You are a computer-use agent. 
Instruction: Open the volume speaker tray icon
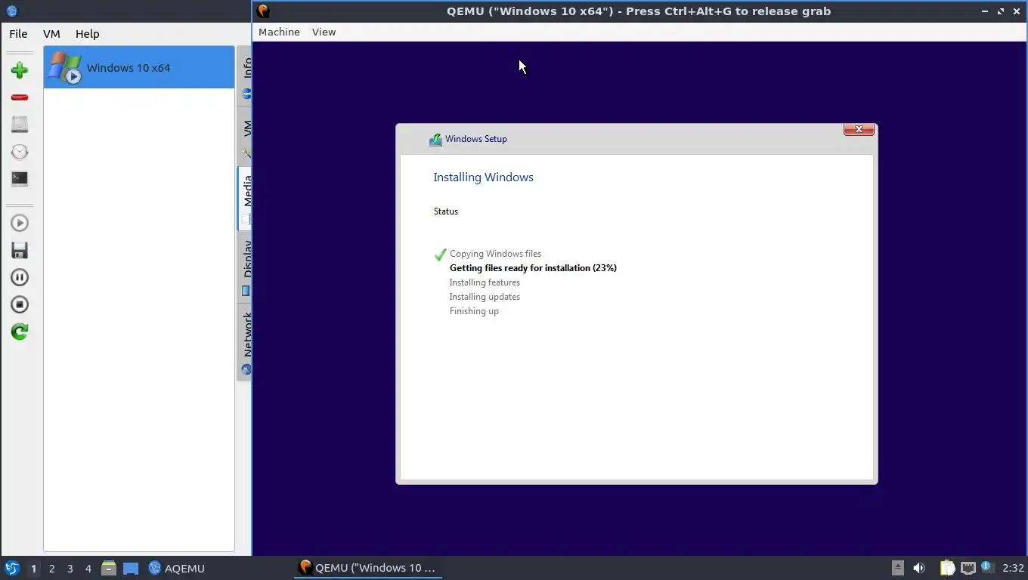tap(919, 568)
